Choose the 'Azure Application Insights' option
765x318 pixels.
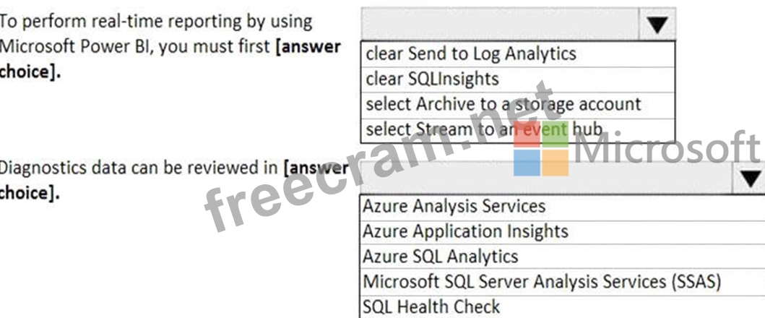[562, 232]
